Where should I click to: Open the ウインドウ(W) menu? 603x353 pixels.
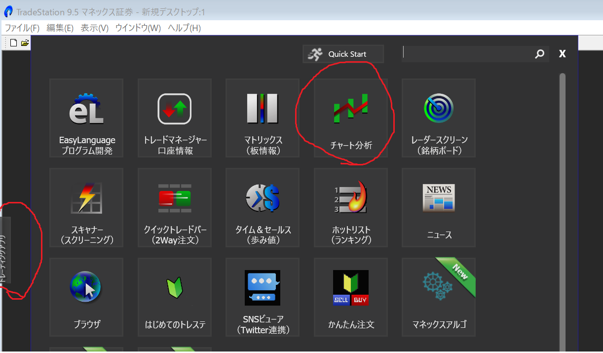coord(138,28)
